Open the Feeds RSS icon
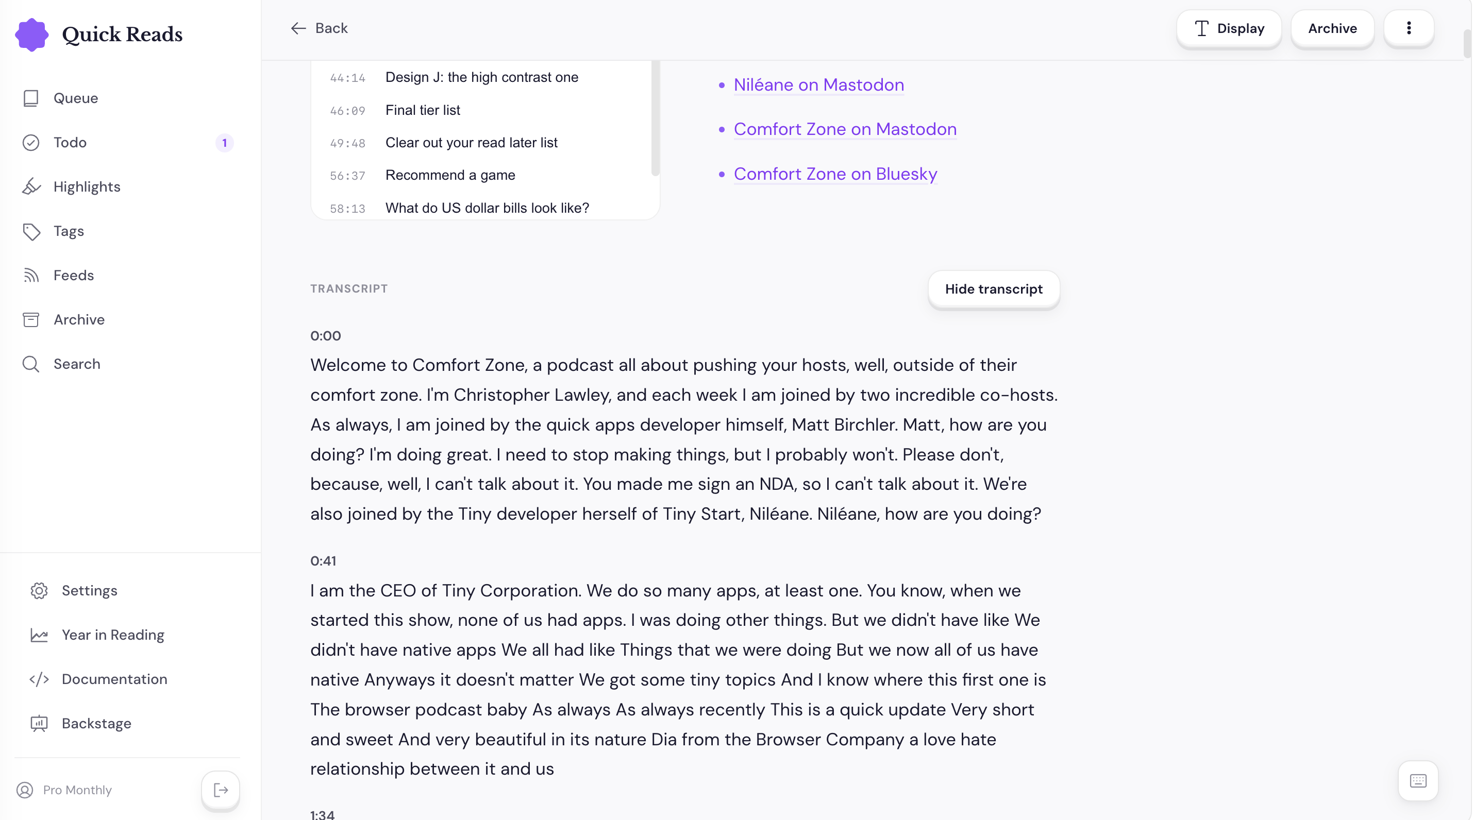This screenshot has height=820, width=1473. coord(31,276)
